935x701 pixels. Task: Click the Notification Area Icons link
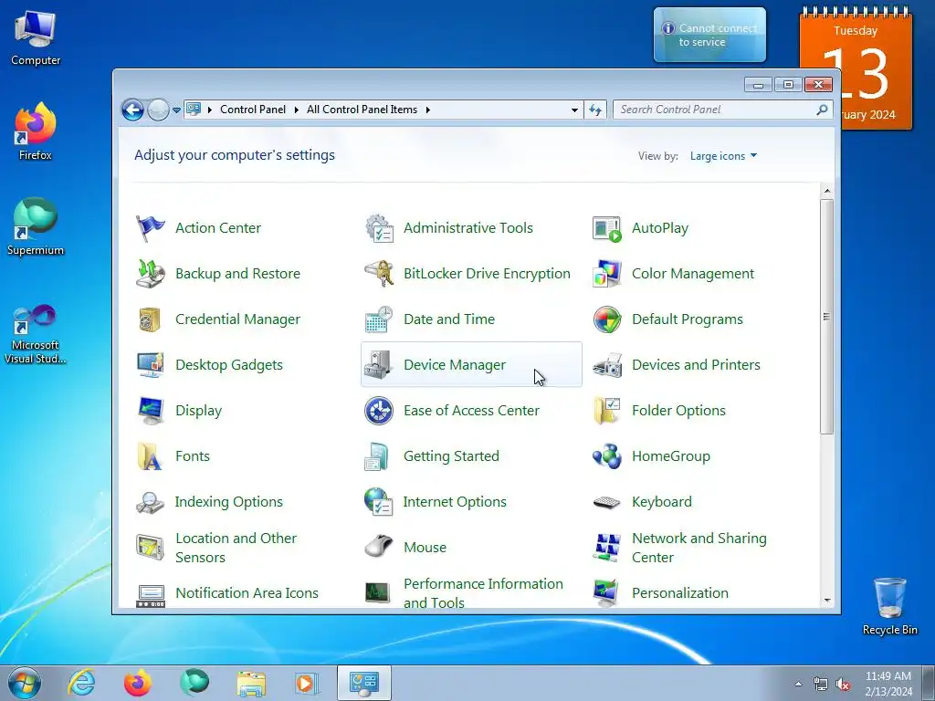(x=247, y=592)
